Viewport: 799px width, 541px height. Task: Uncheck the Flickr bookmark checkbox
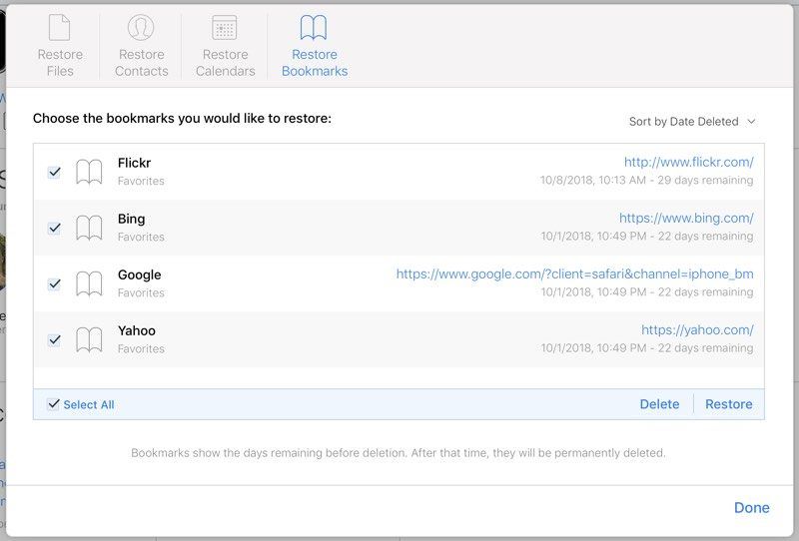click(55, 172)
